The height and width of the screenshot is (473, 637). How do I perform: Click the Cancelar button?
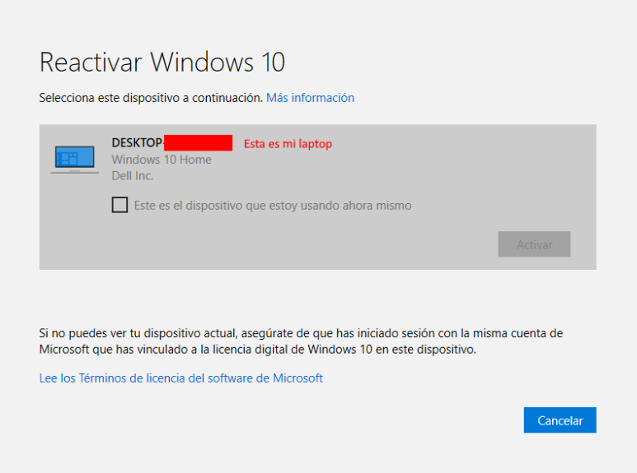[560, 420]
